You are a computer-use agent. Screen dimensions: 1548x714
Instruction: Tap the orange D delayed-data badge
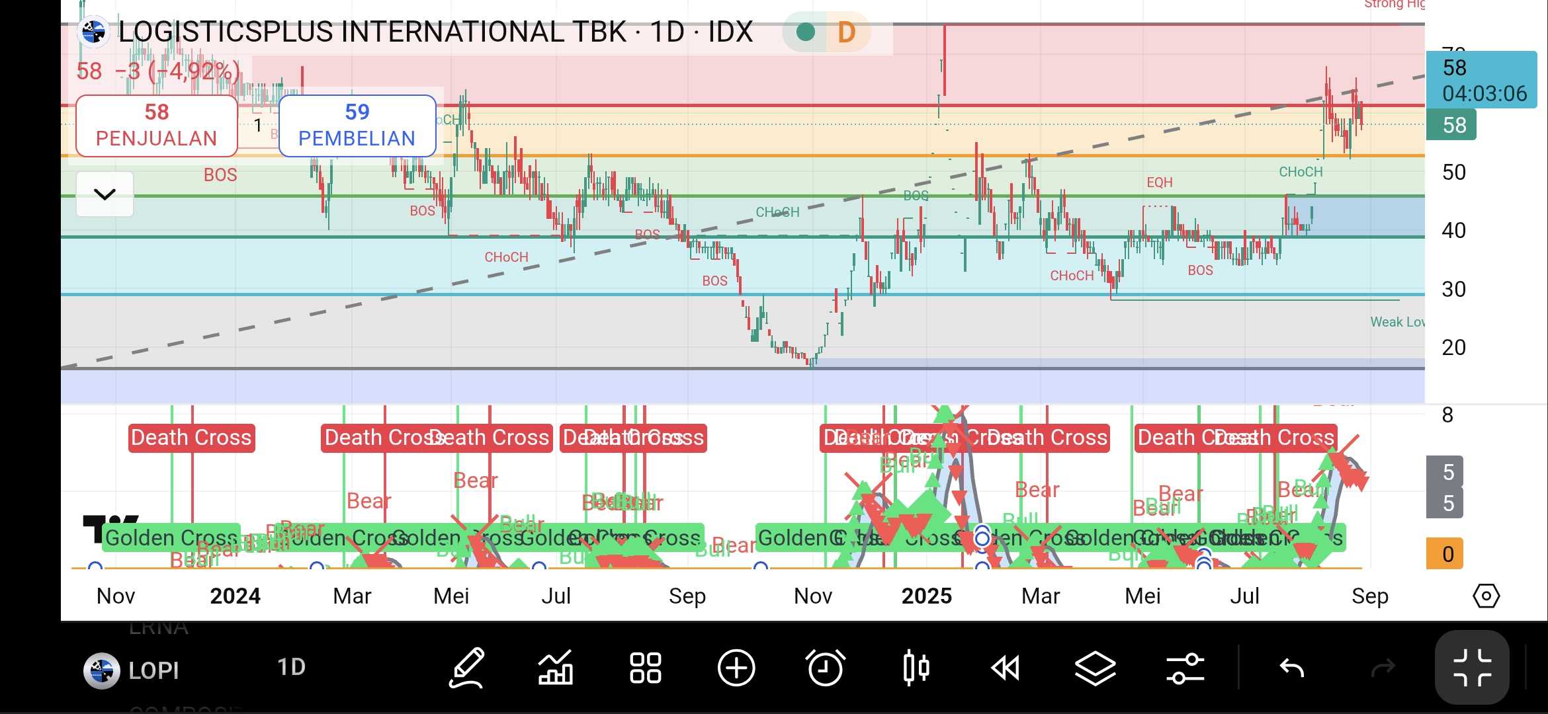[x=847, y=32]
